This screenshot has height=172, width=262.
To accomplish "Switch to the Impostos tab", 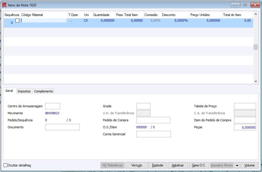I will click(24, 91).
